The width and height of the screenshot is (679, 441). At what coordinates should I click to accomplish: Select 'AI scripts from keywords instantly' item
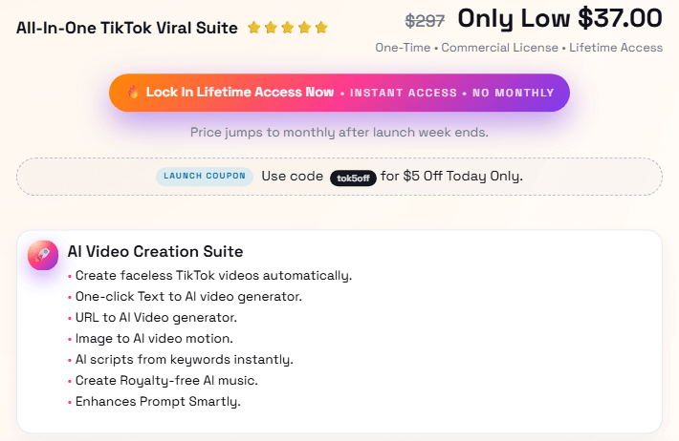(x=184, y=360)
